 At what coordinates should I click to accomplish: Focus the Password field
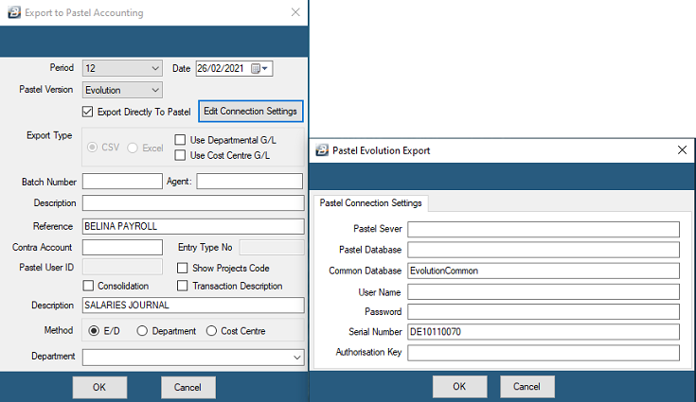point(544,311)
